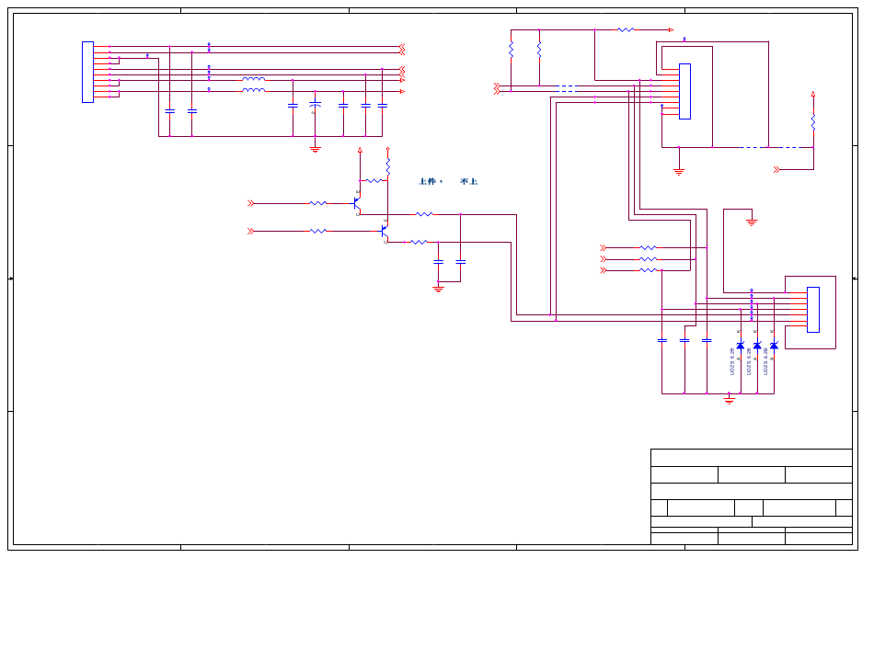Select the right of the two top pull-up resistors
The image size is (874, 672).
click(539, 50)
